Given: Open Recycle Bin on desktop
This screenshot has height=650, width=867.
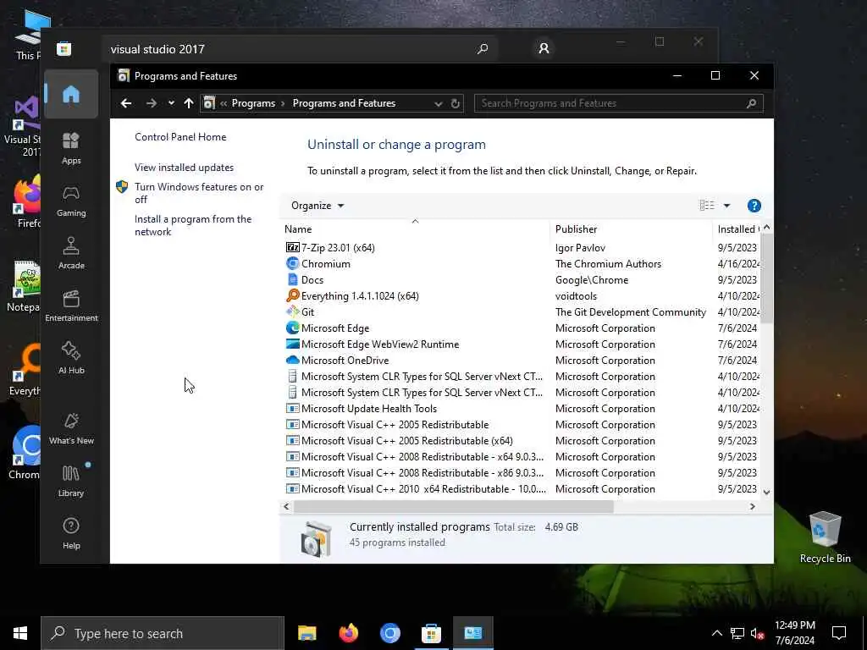Looking at the screenshot, I should tap(825, 536).
